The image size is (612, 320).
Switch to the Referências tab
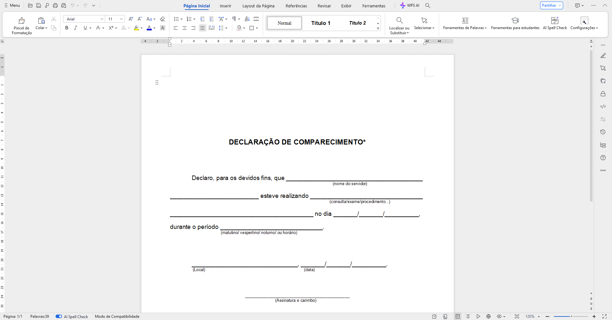(x=296, y=6)
